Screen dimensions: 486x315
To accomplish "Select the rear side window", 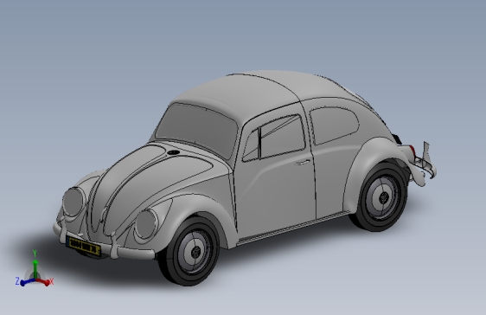I will (x=334, y=125).
